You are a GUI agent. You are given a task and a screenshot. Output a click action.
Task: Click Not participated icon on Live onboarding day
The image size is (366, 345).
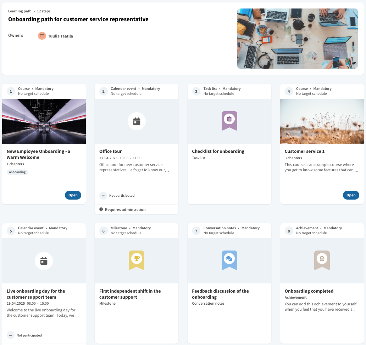(x=10, y=335)
